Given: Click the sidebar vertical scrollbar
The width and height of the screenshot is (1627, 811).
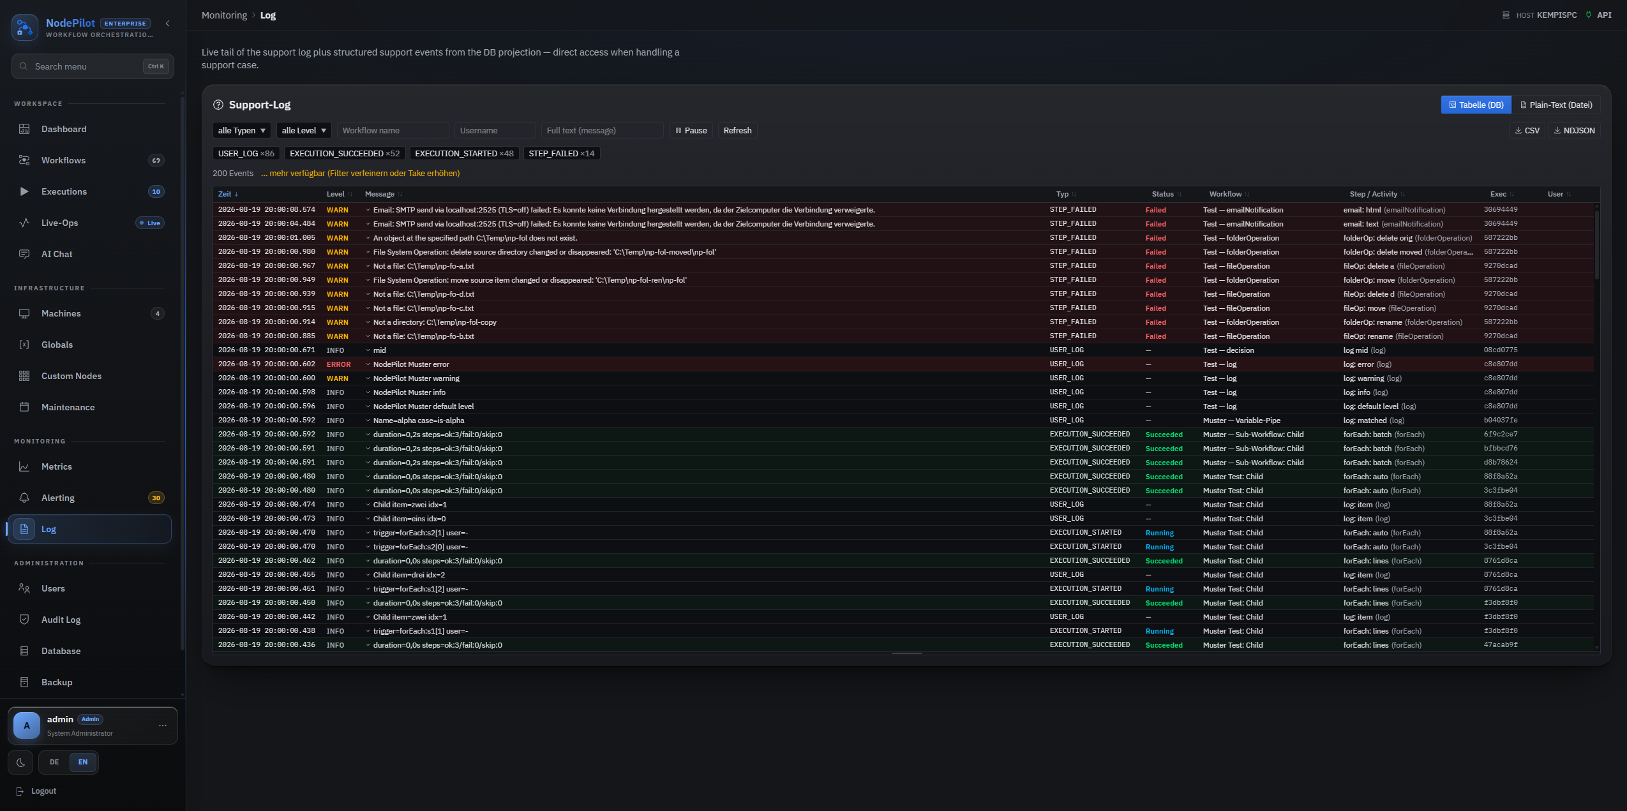Looking at the screenshot, I should coord(183,373).
